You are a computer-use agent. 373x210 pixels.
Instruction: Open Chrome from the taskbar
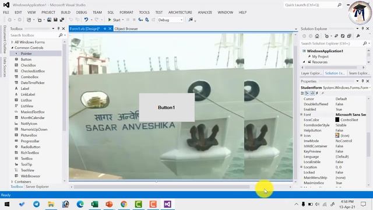pos(124,204)
